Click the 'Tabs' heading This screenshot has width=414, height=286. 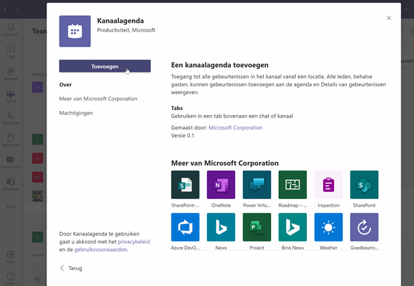point(177,108)
